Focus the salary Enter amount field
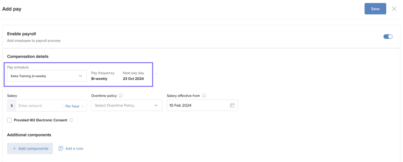Image resolution: width=403 pixels, height=162 pixels. tap(39, 106)
